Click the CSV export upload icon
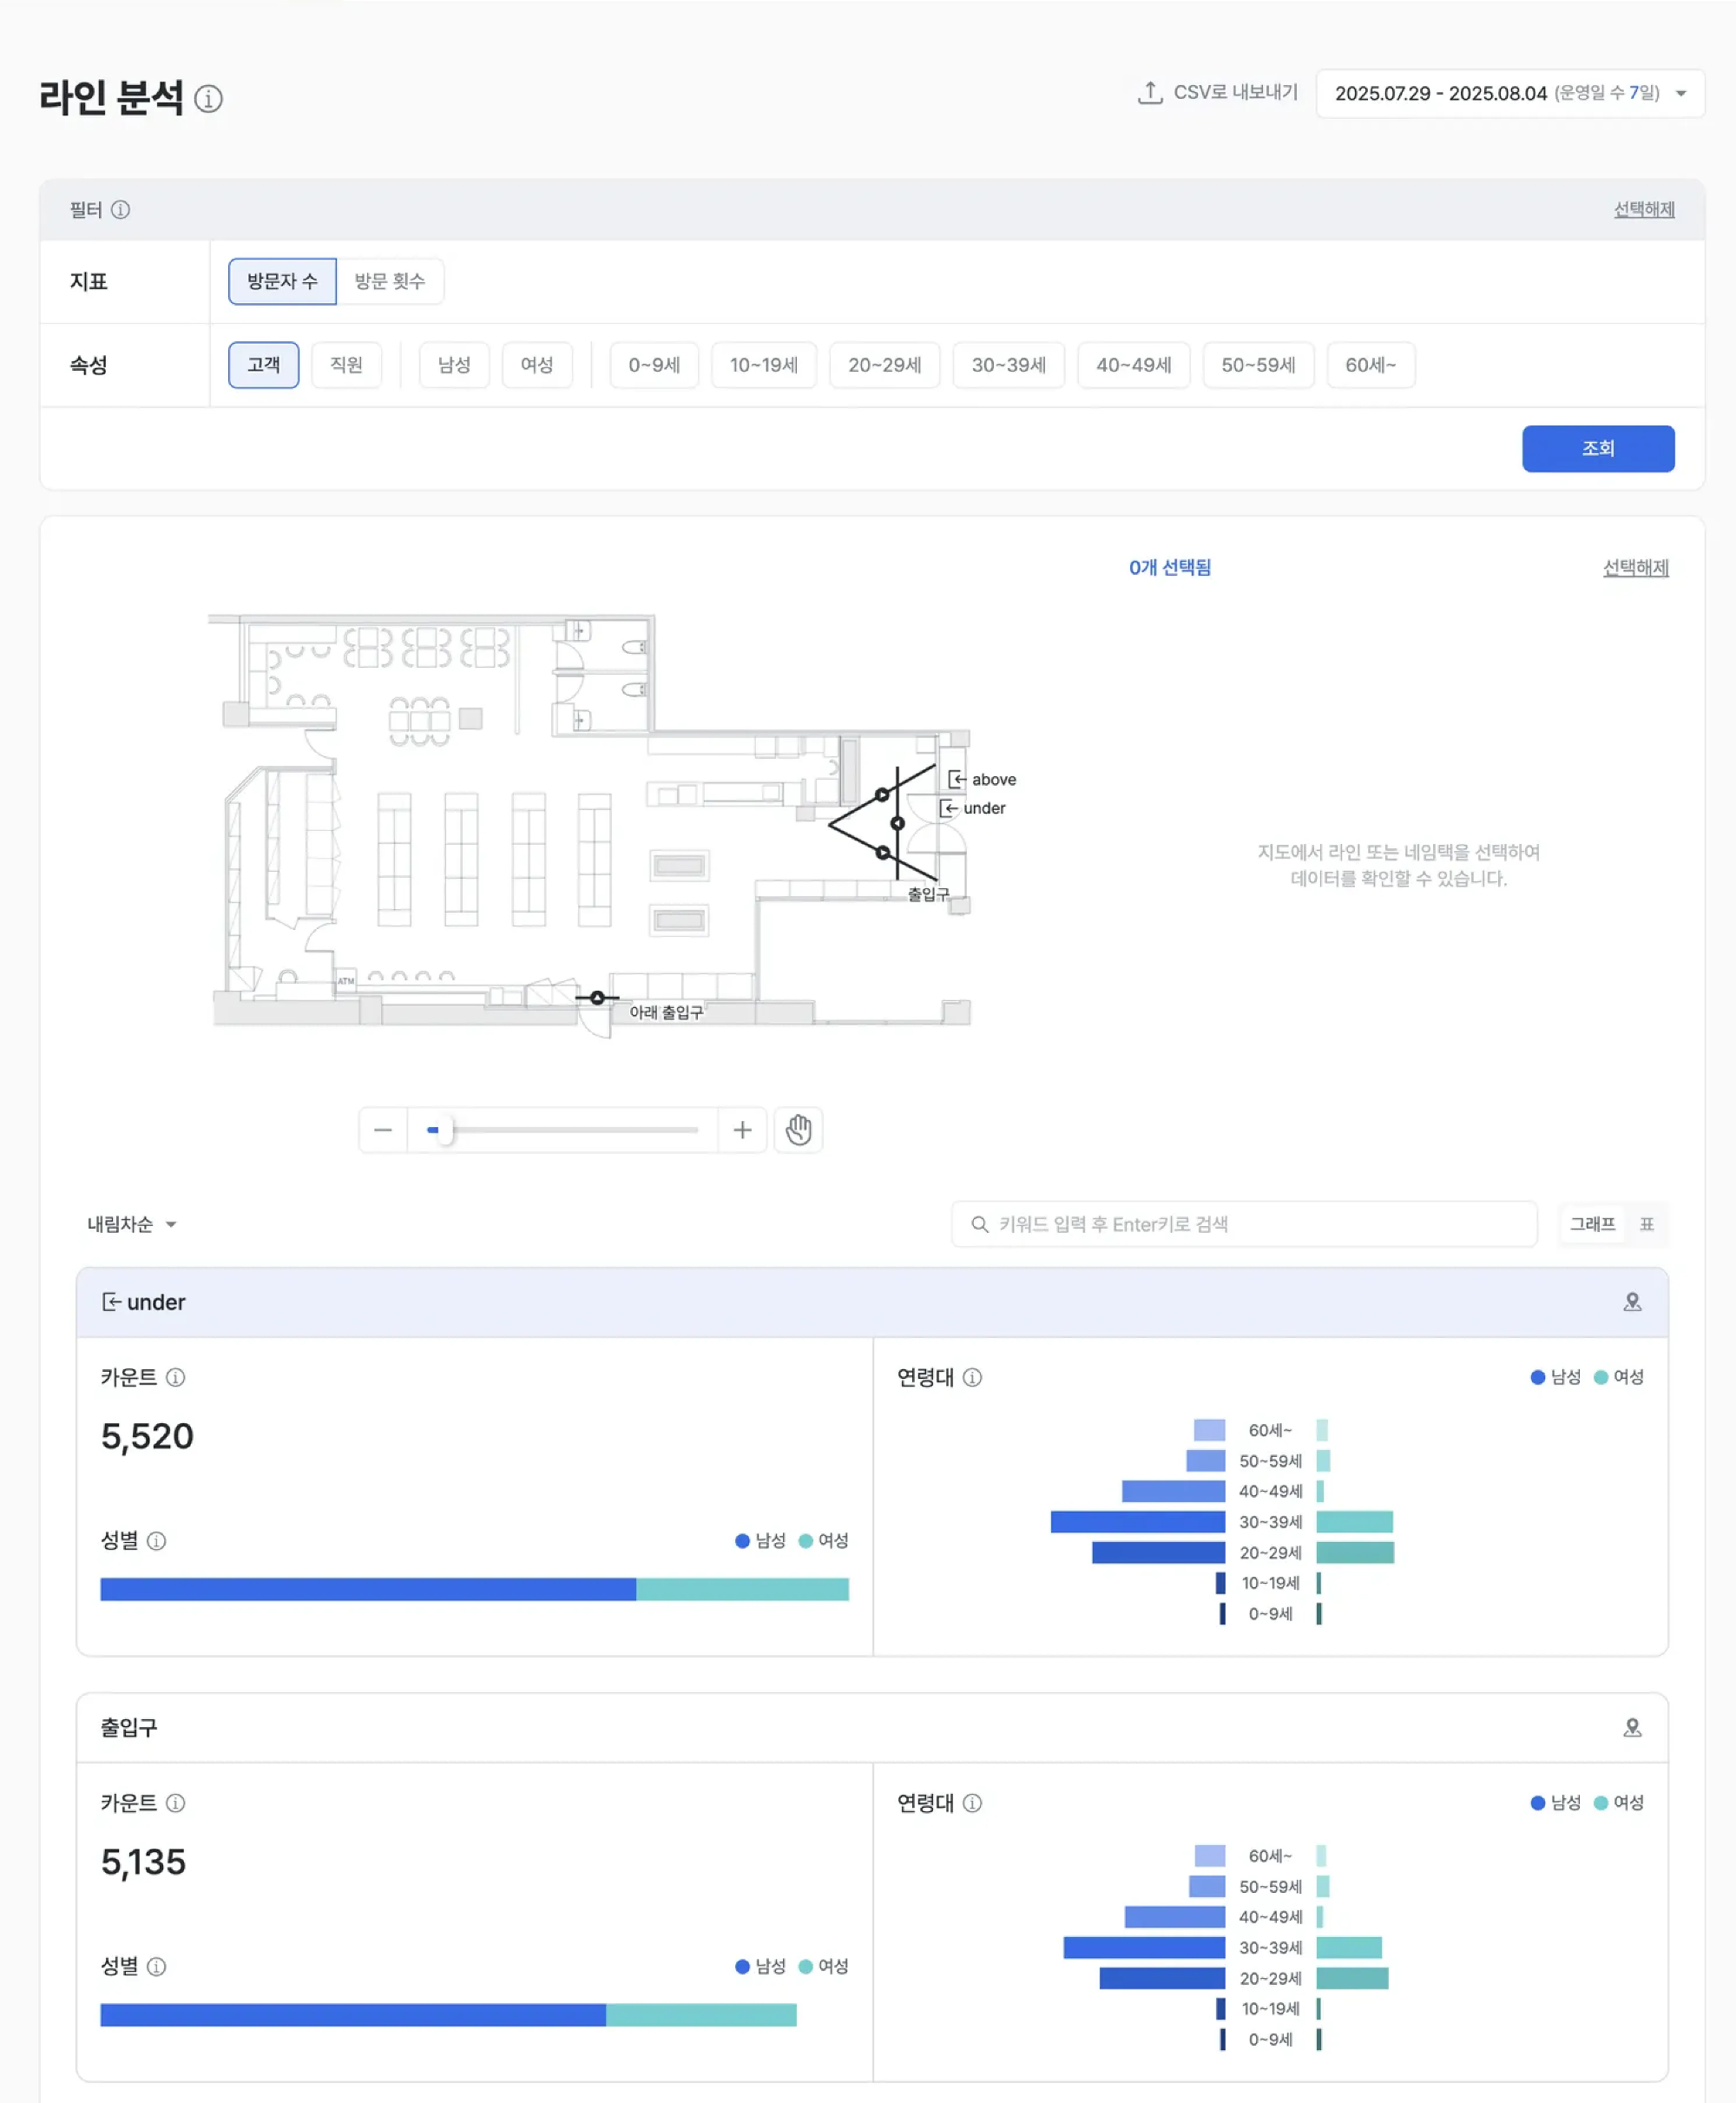This screenshot has height=2103, width=1736. click(1150, 93)
